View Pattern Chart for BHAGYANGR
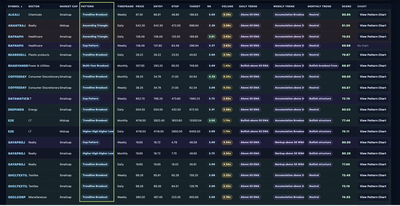This screenshot has height=206, width=400. (373, 66)
